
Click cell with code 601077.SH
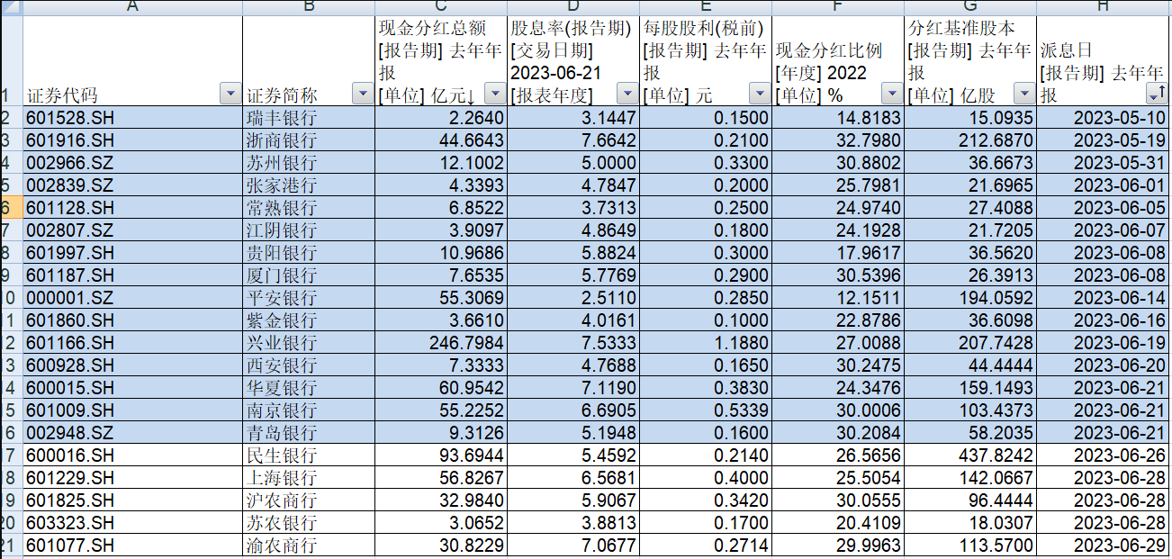click(x=132, y=545)
